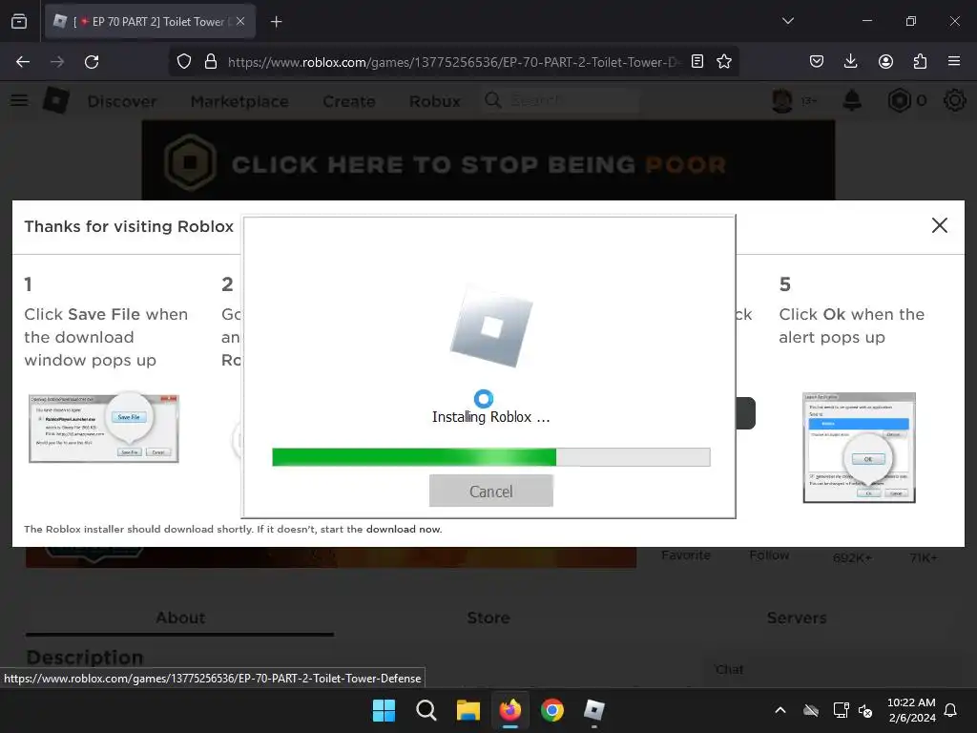This screenshot has height=733, width=977.
Task: Open the Roblox notifications bell
Action: click(852, 100)
